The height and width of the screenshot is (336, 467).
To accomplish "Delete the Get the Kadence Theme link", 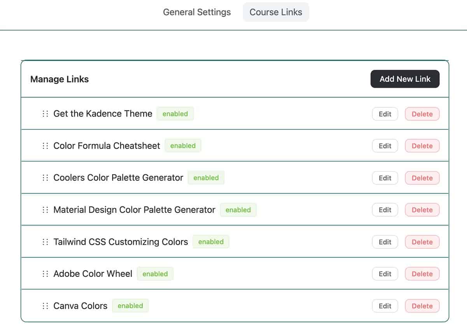I will 422,114.
